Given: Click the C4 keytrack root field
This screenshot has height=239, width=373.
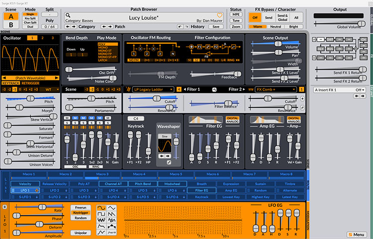Looking at the screenshot, I should click(x=136, y=118).
